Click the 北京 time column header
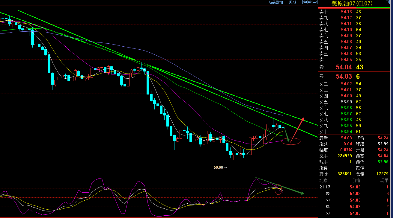 pyautogui.click(x=323, y=180)
